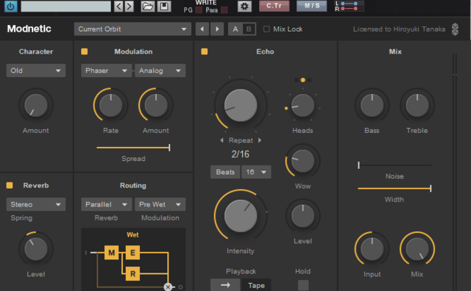Toggle the Para write indicator
This screenshot has width=471, height=291.
pyautogui.click(x=224, y=10)
